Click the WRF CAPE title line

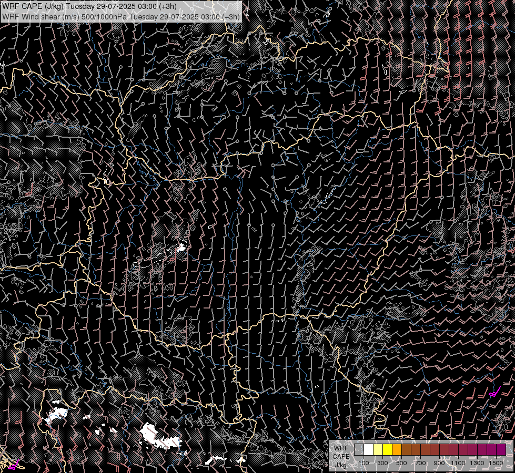tap(89, 6)
